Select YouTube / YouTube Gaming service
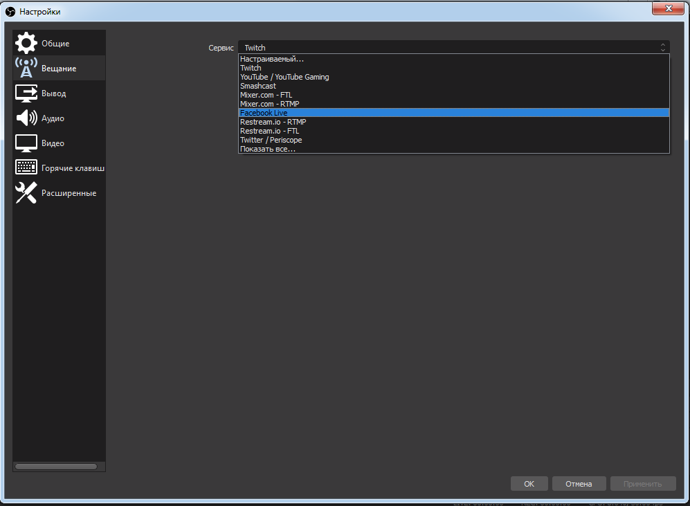Viewport: 690px width, 506px height. tap(454, 77)
